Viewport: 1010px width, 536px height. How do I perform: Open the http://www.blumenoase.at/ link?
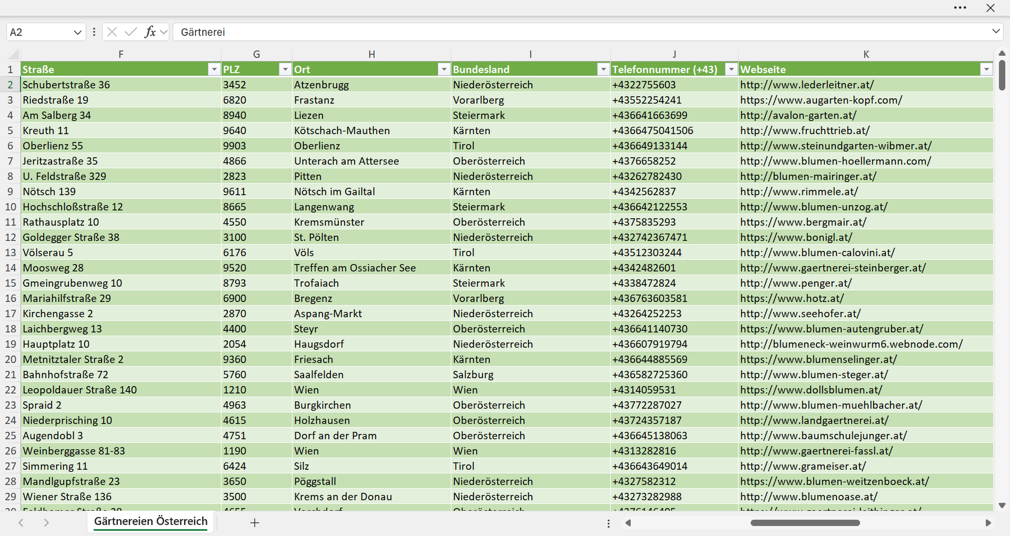[x=809, y=497]
